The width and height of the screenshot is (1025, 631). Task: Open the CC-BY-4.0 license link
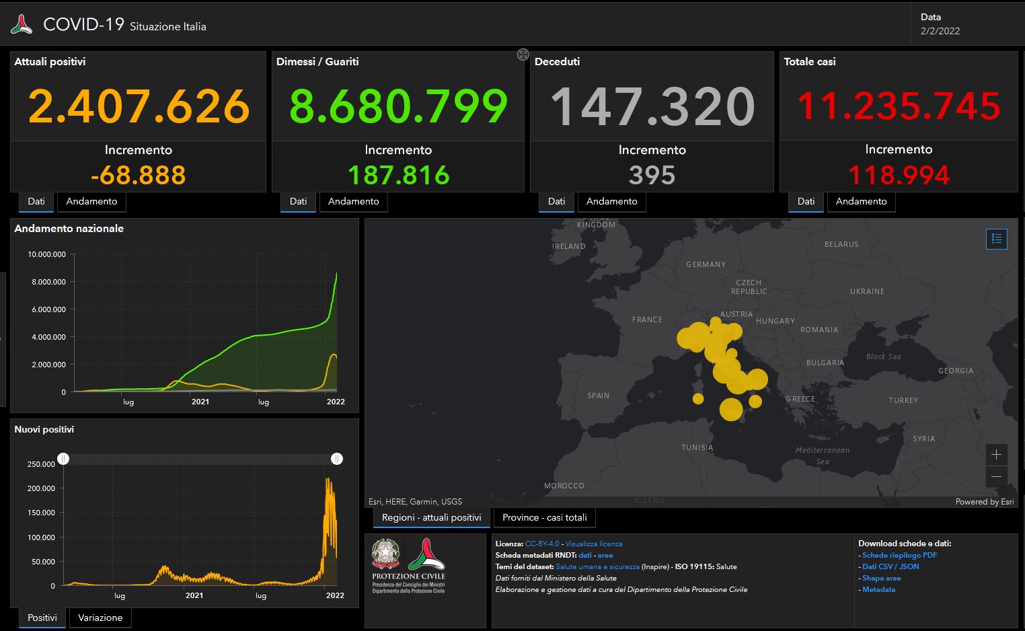[x=542, y=544]
